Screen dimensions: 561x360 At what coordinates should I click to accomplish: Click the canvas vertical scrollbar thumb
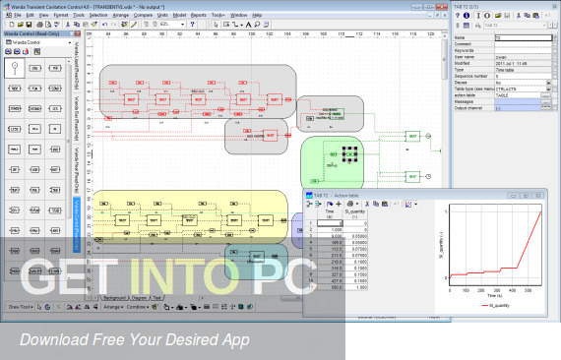click(x=445, y=59)
